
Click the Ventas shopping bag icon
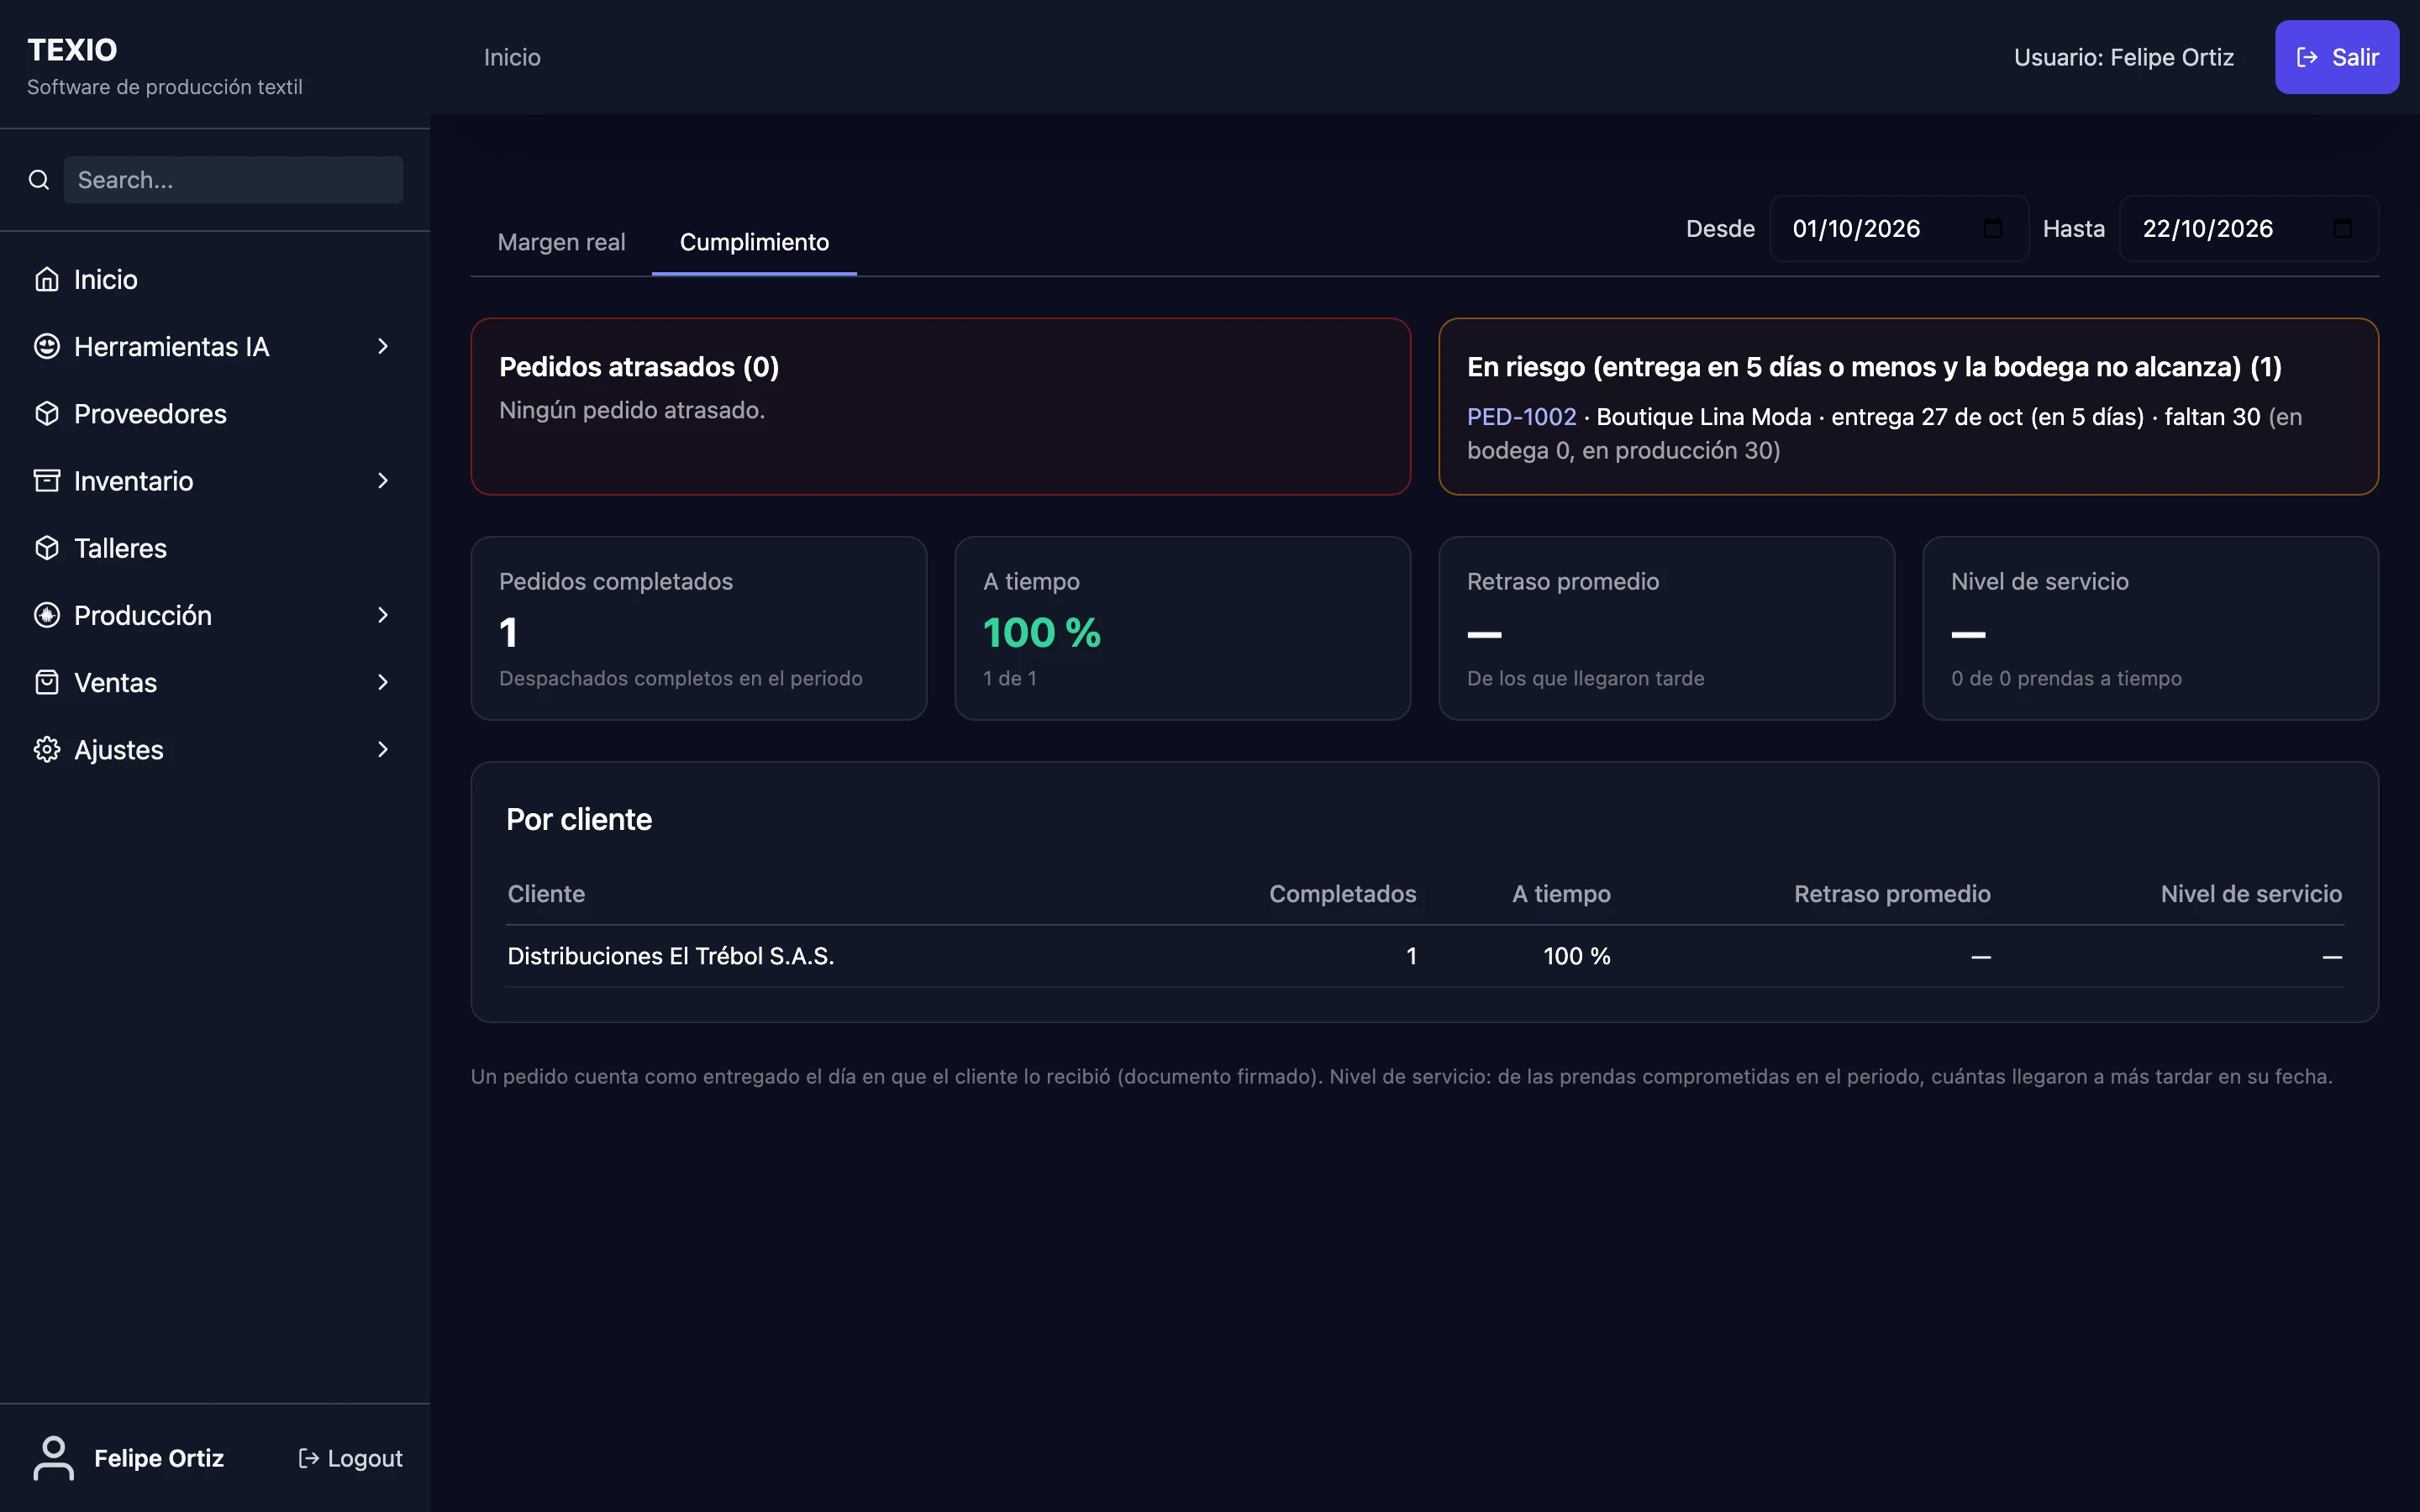click(47, 682)
